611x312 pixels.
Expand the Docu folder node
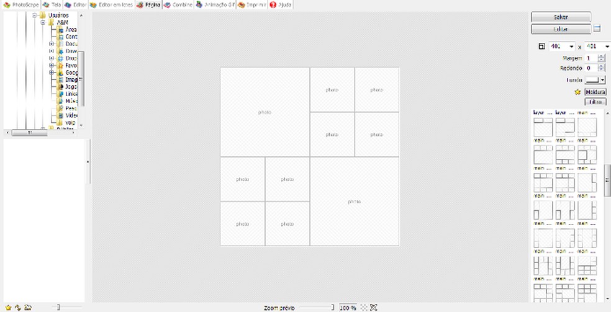[51, 44]
